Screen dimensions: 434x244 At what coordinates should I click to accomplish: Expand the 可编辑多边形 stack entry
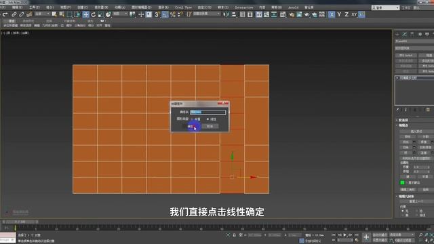[397, 78]
